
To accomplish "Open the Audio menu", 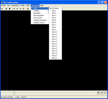I will pos(23,5).
